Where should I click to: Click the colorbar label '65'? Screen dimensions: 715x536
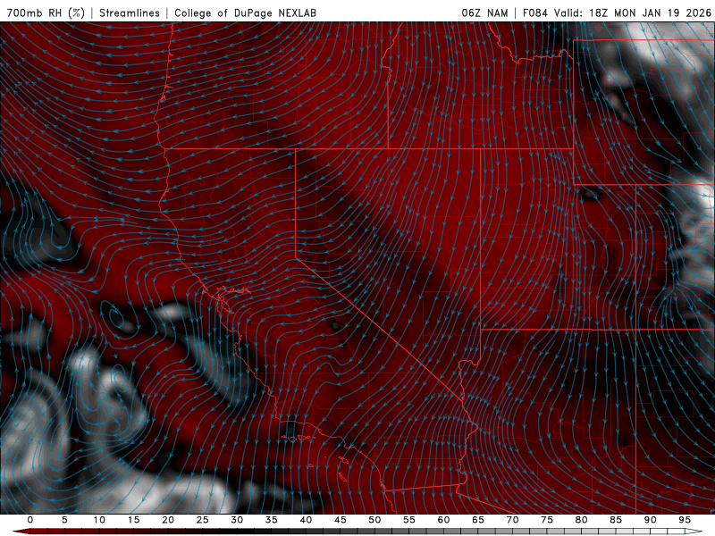coord(478,520)
